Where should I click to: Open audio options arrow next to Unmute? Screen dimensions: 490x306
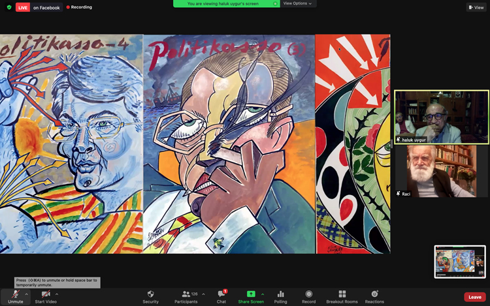(27, 294)
